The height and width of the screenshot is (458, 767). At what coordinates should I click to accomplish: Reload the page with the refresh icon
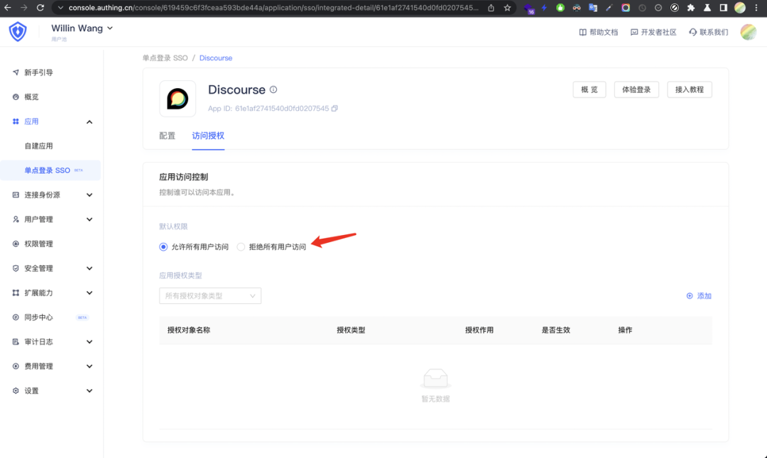click(40, 8)
